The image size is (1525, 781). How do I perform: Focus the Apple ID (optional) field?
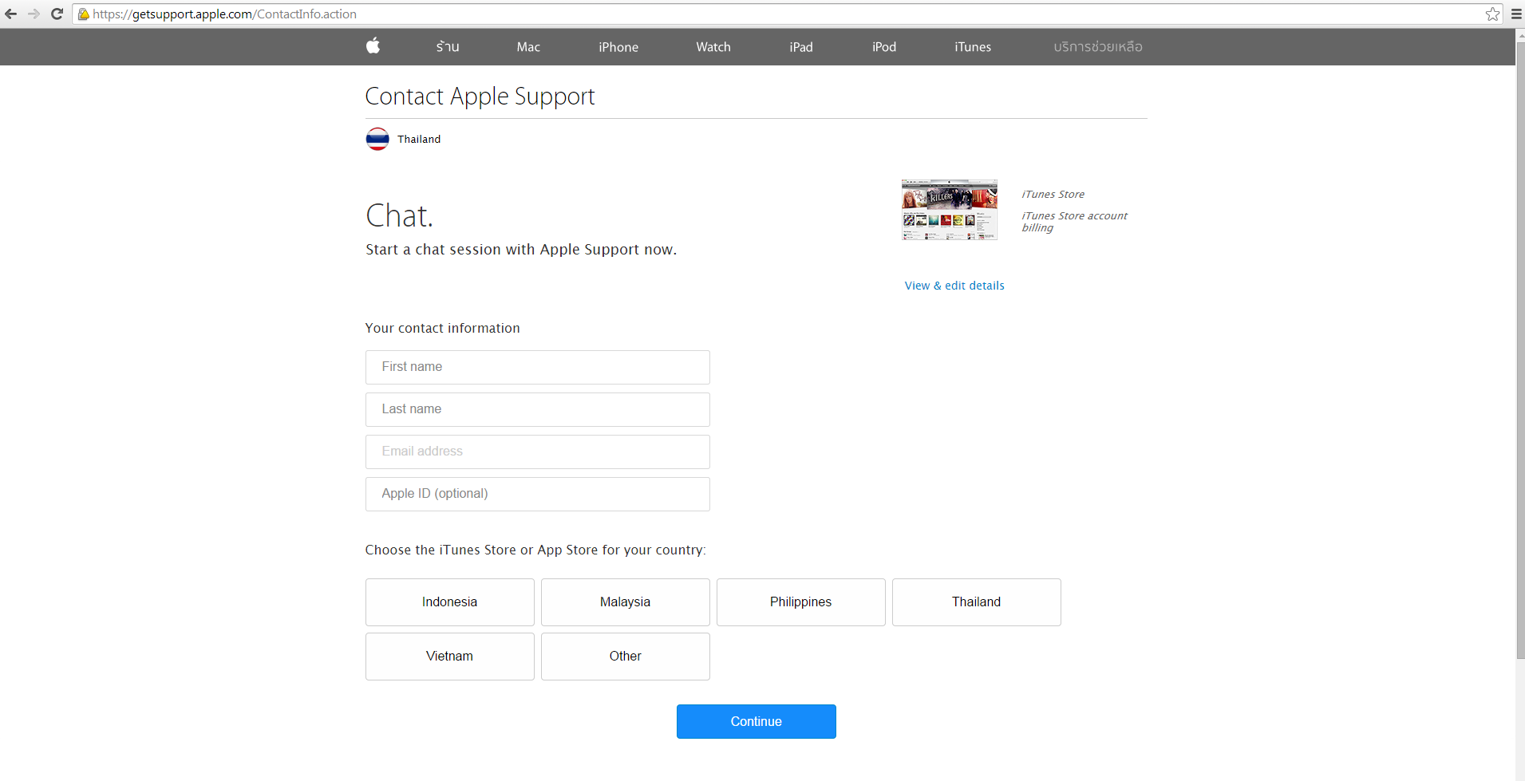(538, 494)
